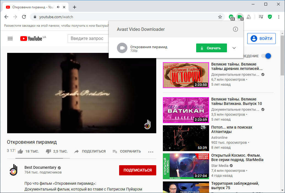
Task: Mute the tab with the speaker icon
Action: click(58, 7)
